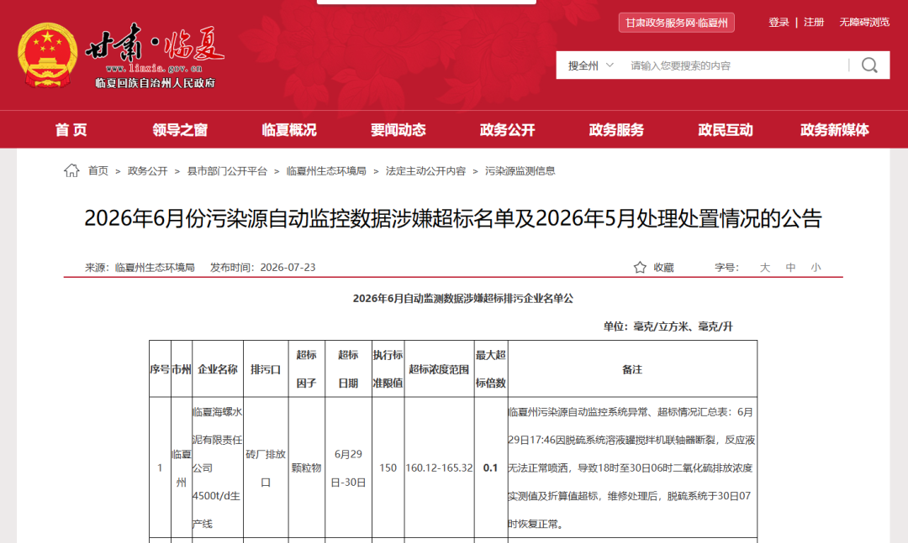The height and width of the screenshot is (543, 908).
Task: Click the unit note 毫克/立方米、毫克/升
Action: [x=683, y=326]
